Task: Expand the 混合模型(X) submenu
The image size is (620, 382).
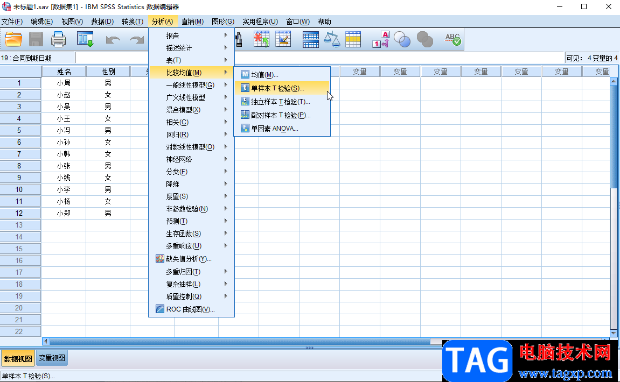Action: [x=191, y=109]
